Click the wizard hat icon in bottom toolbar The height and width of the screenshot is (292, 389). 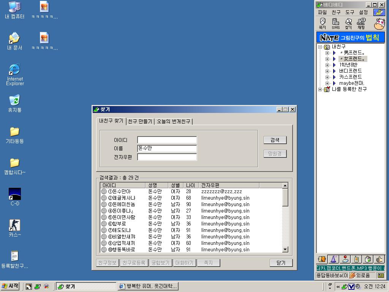tap(334, 259)
